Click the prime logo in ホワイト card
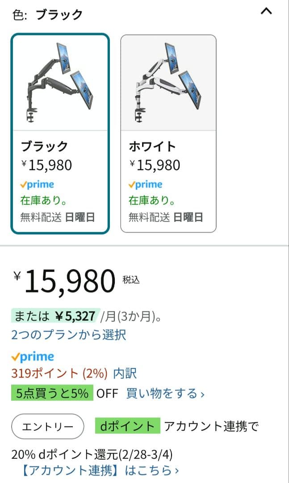This screenshot has width=289, height=483. (x=145, y=185)
